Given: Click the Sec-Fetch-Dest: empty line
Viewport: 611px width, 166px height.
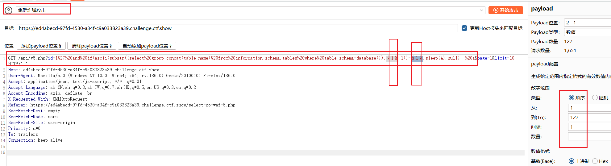Looking at the screenshot, I should click(x=34, y=111).
